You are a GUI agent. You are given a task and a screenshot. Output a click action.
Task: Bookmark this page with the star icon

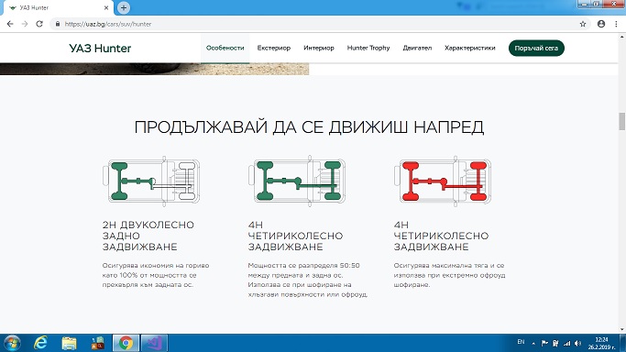pos(583,24)
